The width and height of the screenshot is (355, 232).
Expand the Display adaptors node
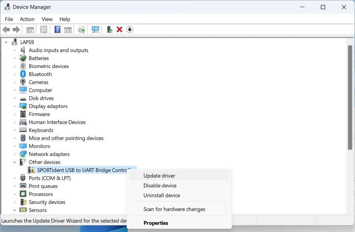click(x=14, y=106)
